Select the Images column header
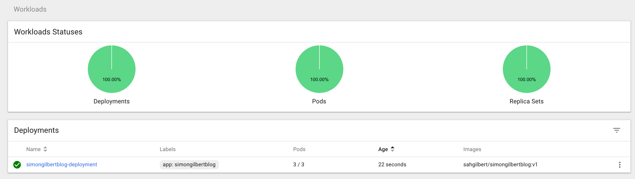Viewport: 635px width, 179px height. (x=472, y=149)
